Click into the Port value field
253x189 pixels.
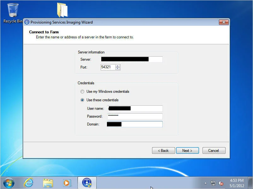pyautogui.click(x=108, y=67)
